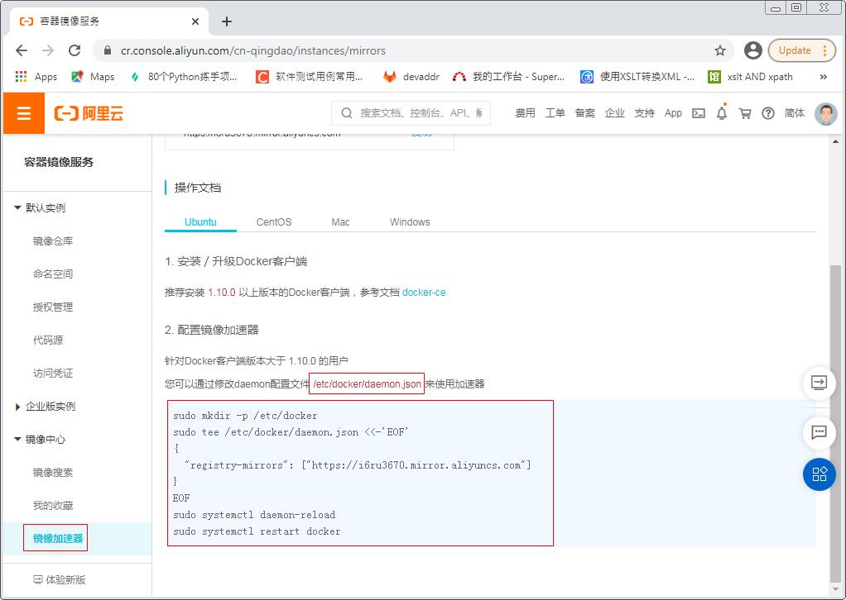
Task: Open Cloud Shell terminal icon
Action: tap(699, 113)
